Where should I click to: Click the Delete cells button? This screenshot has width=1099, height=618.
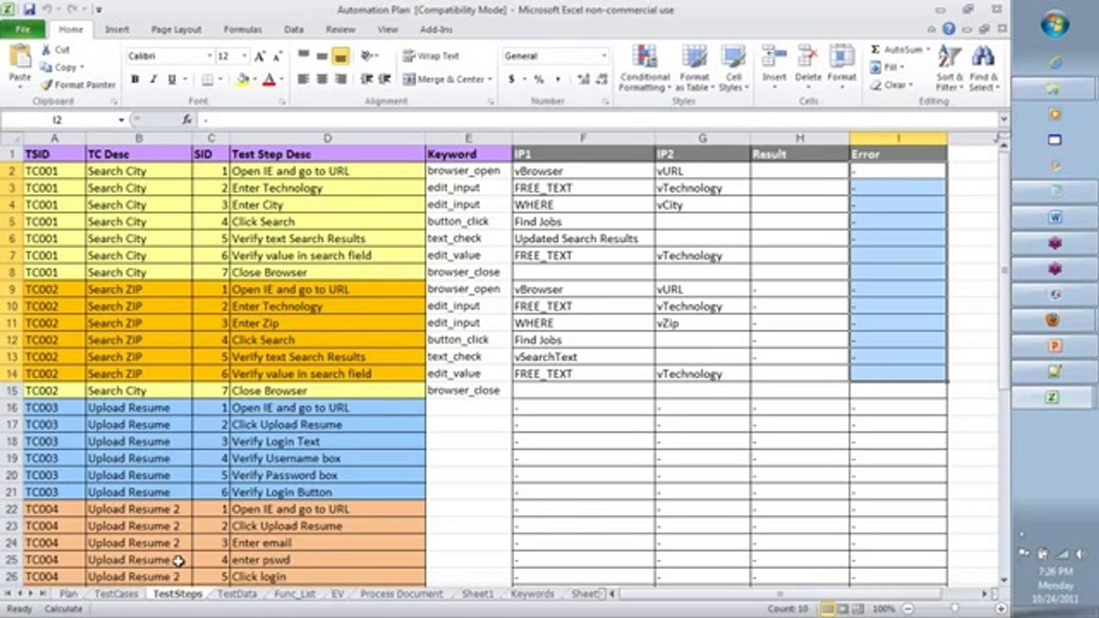808,64
